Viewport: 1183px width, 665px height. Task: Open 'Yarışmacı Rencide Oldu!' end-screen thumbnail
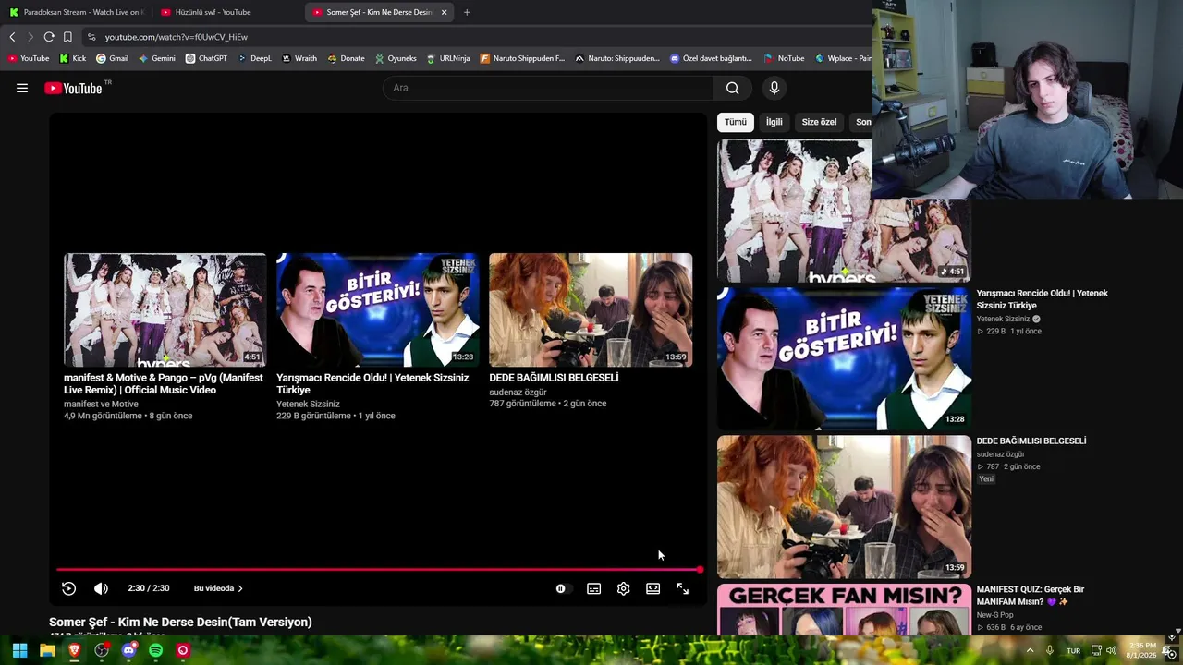point(378,309)
